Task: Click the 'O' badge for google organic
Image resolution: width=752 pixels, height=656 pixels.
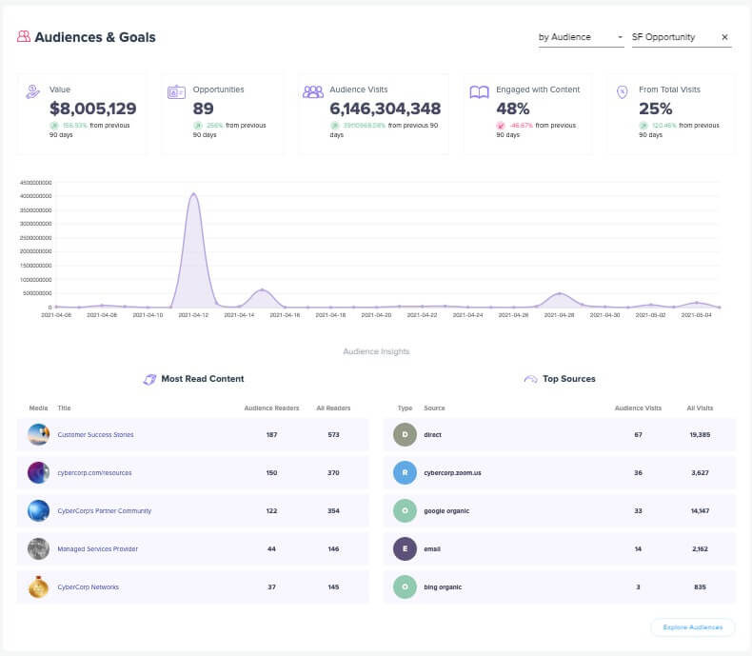Action: (405, 510)
